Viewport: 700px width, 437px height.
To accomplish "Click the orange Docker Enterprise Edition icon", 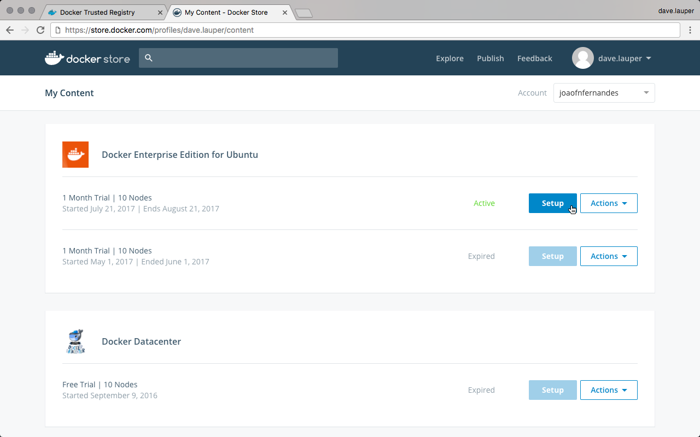I will point(75,155).
